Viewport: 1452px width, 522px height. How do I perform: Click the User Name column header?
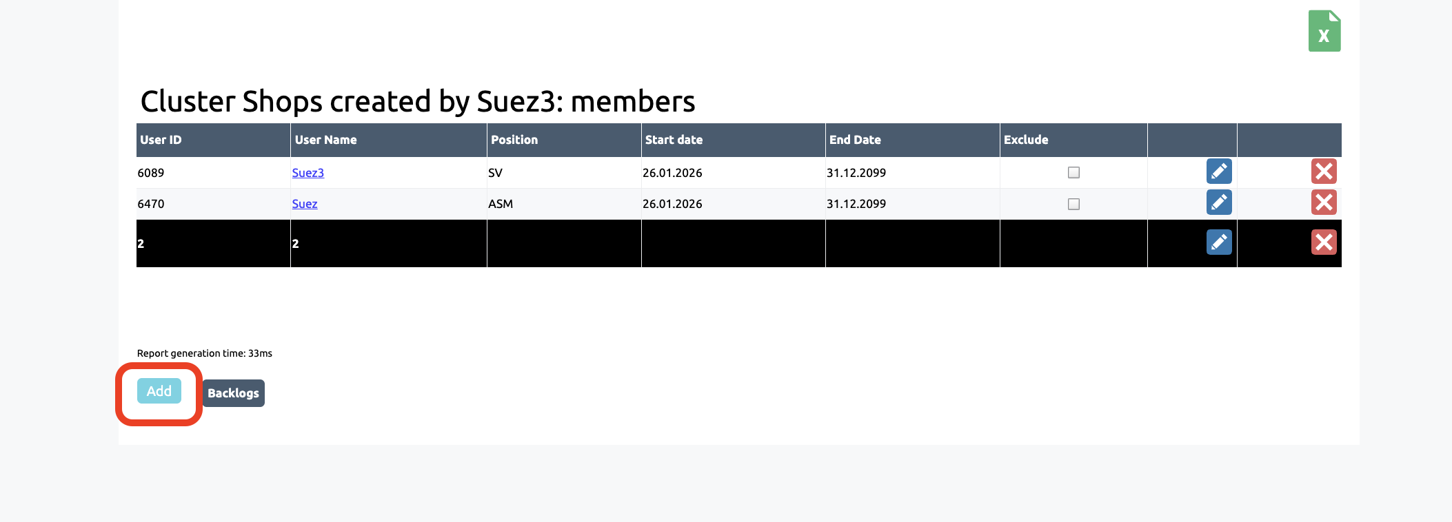click(325, 140)
